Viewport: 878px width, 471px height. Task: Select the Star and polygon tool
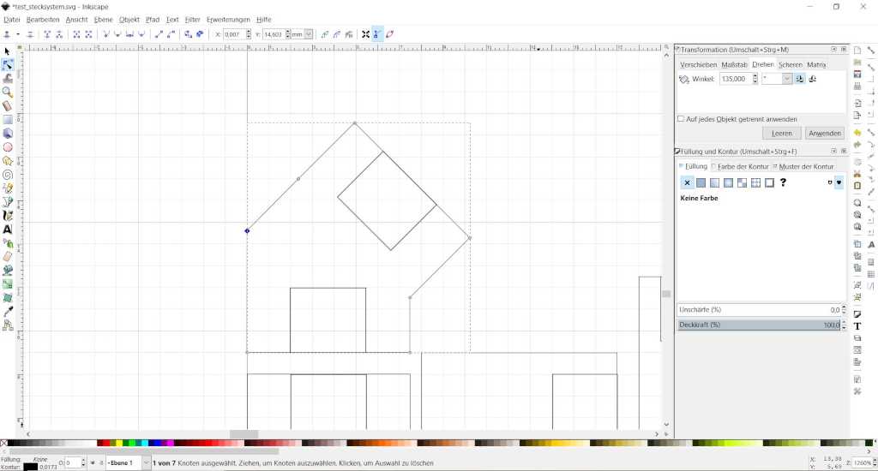7,160
